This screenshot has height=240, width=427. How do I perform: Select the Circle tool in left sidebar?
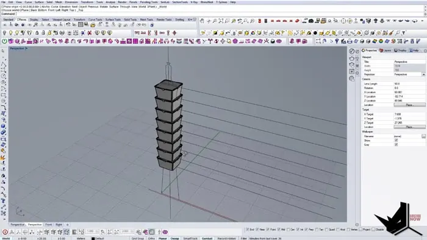point(3,76)
